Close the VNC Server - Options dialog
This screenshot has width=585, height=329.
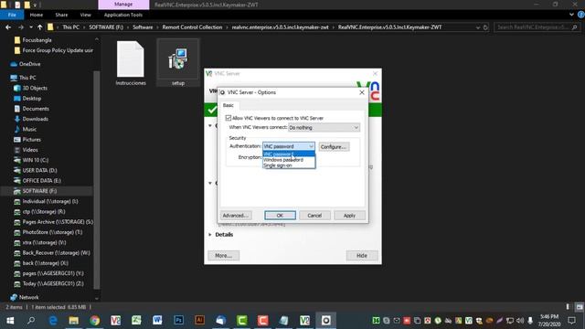tap(362, 92)
